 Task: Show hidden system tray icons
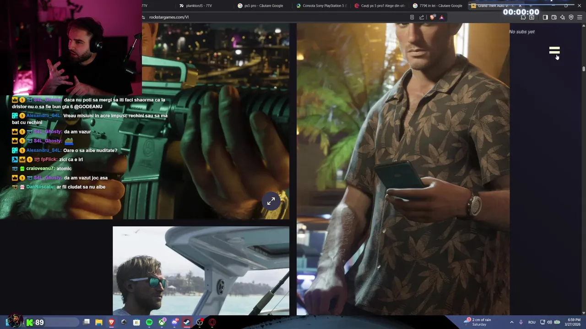[x=511, y=322]
